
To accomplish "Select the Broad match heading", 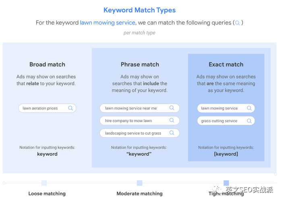I will click(47, 64).
